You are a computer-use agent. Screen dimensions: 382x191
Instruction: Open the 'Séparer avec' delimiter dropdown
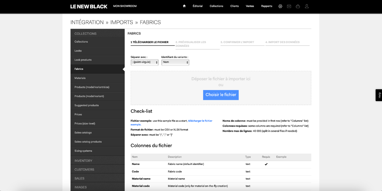pyautogui.click(x=144, y=62)
